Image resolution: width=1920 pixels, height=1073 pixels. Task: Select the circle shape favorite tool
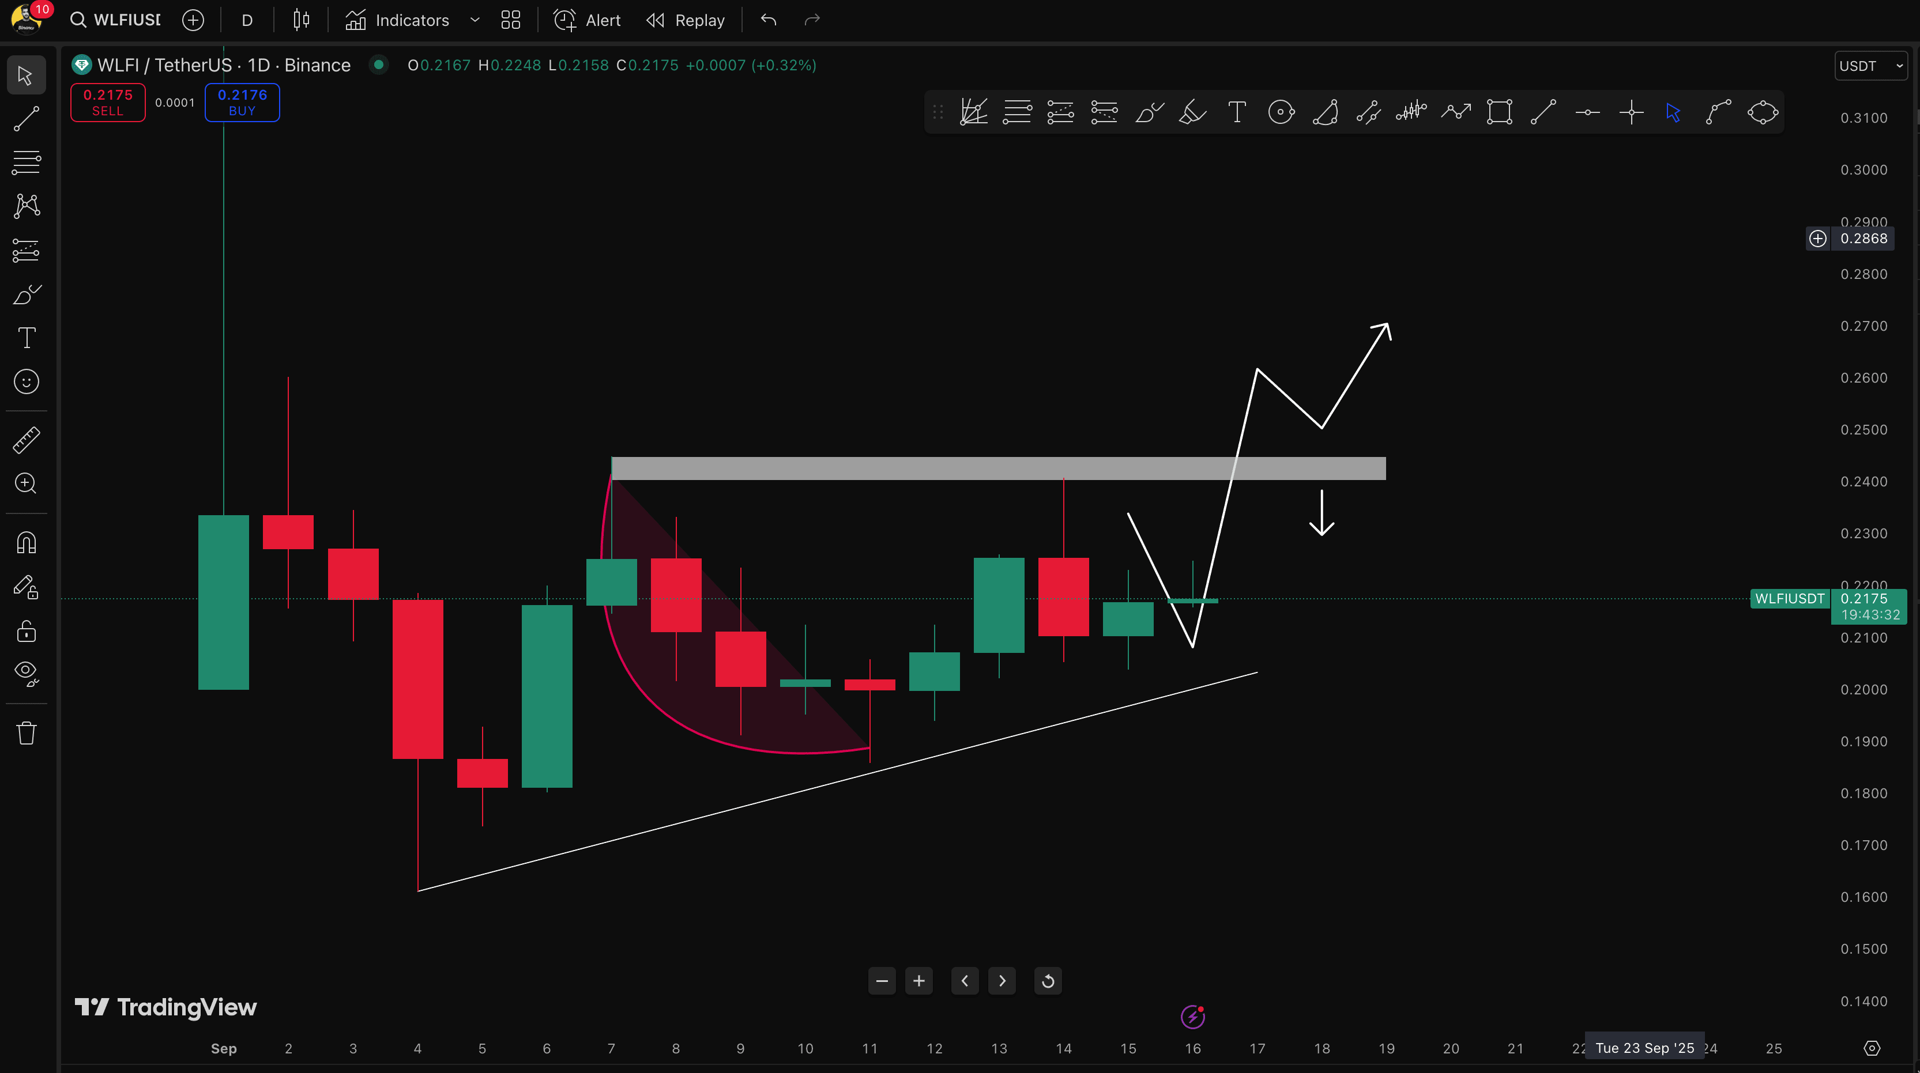pyautogui.click(x=1281, y=114)
